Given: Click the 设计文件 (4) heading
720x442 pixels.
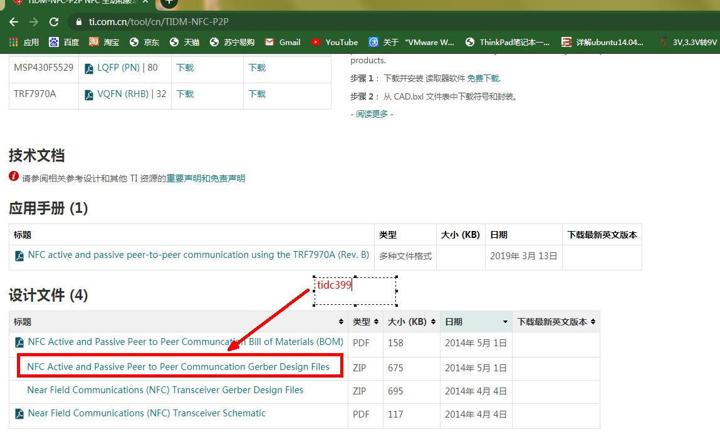Looking at the screenshot, I should point(48,295).
